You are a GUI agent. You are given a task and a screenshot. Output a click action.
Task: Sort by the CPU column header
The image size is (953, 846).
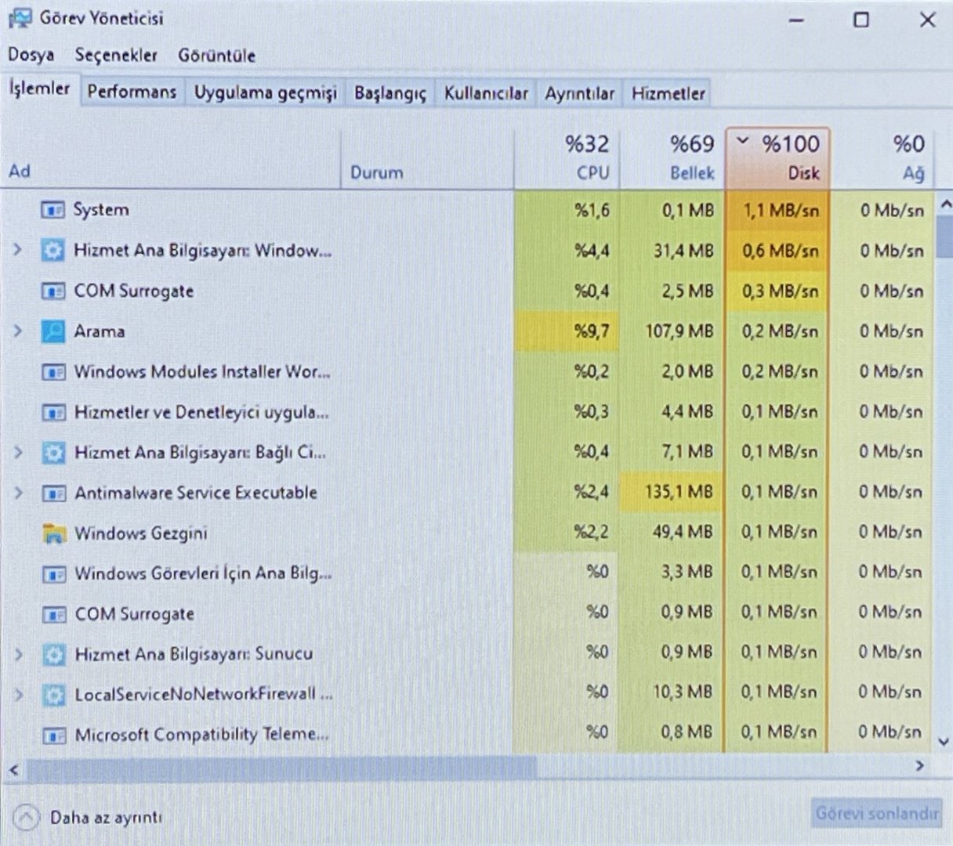click(567, 158)
